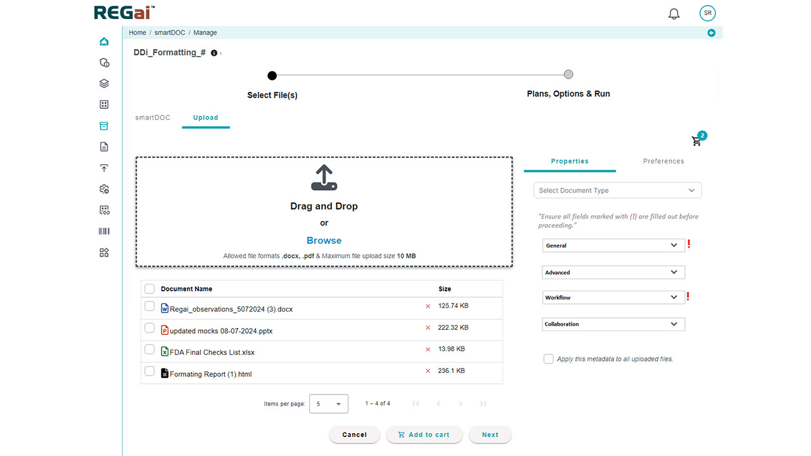811x456 pixels.
Task: Open the barcode icon in sidebar
Action: point(105,231)
